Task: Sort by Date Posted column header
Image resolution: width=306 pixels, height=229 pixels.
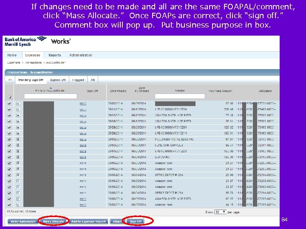Action: click(118, 91)
